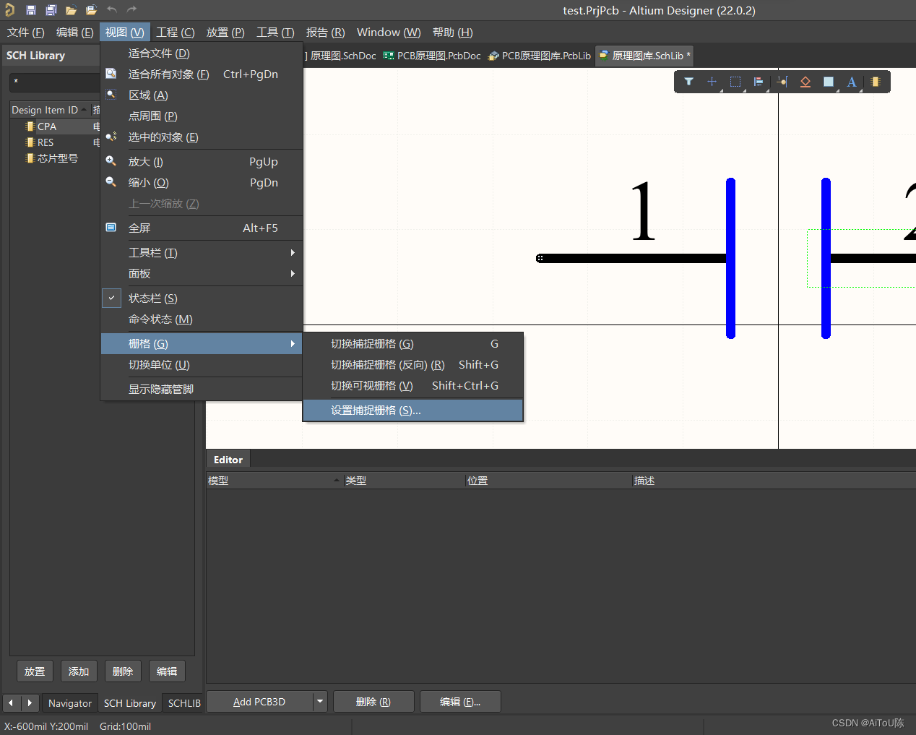Choose 区域 (A) zoom area item
The width and height of the screenshot is (916, 735).
(x=202, y=95)
